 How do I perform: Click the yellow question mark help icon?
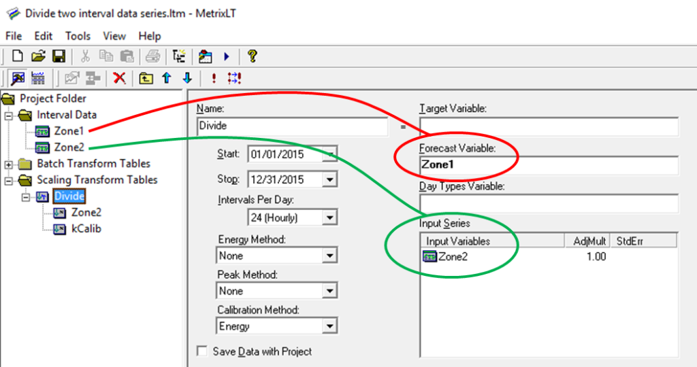point(252,56)
